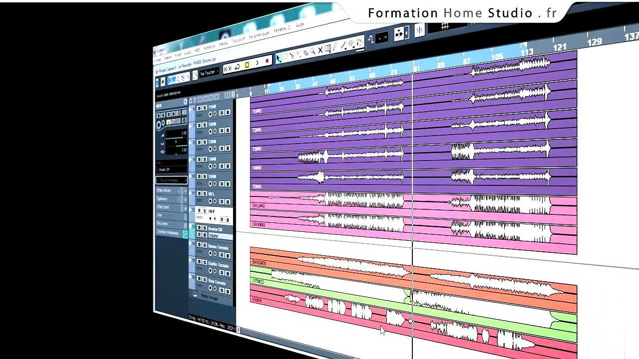Open the Transport menu
This screenshot has width=639, height=359.
coord(238,40)
